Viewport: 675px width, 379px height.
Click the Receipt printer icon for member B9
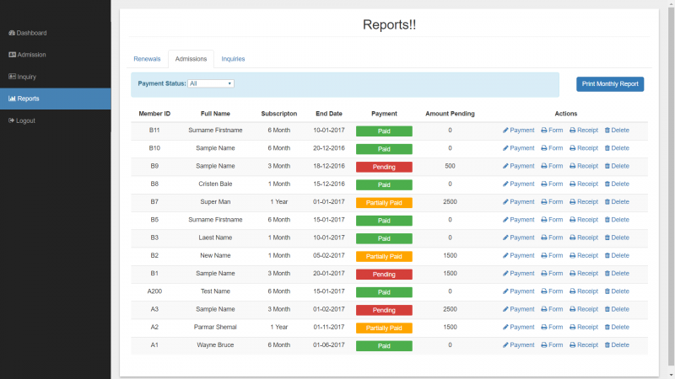pyautogui.click(x=573, y=166)
